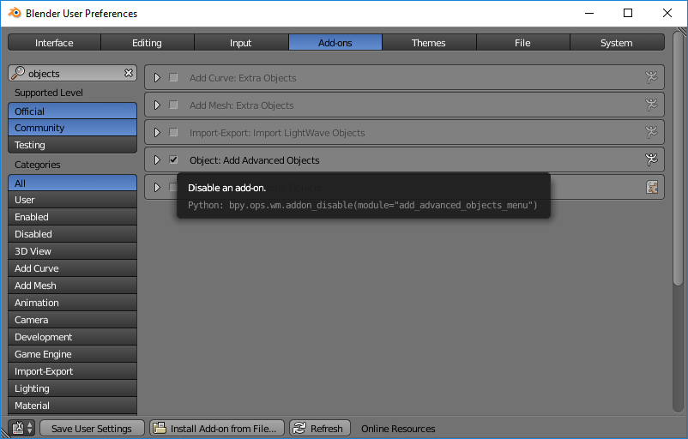The height and width of the screenshot is (439, 688).
Task: Toggle the Official supported level filter
Action: (x=72, y=111)
